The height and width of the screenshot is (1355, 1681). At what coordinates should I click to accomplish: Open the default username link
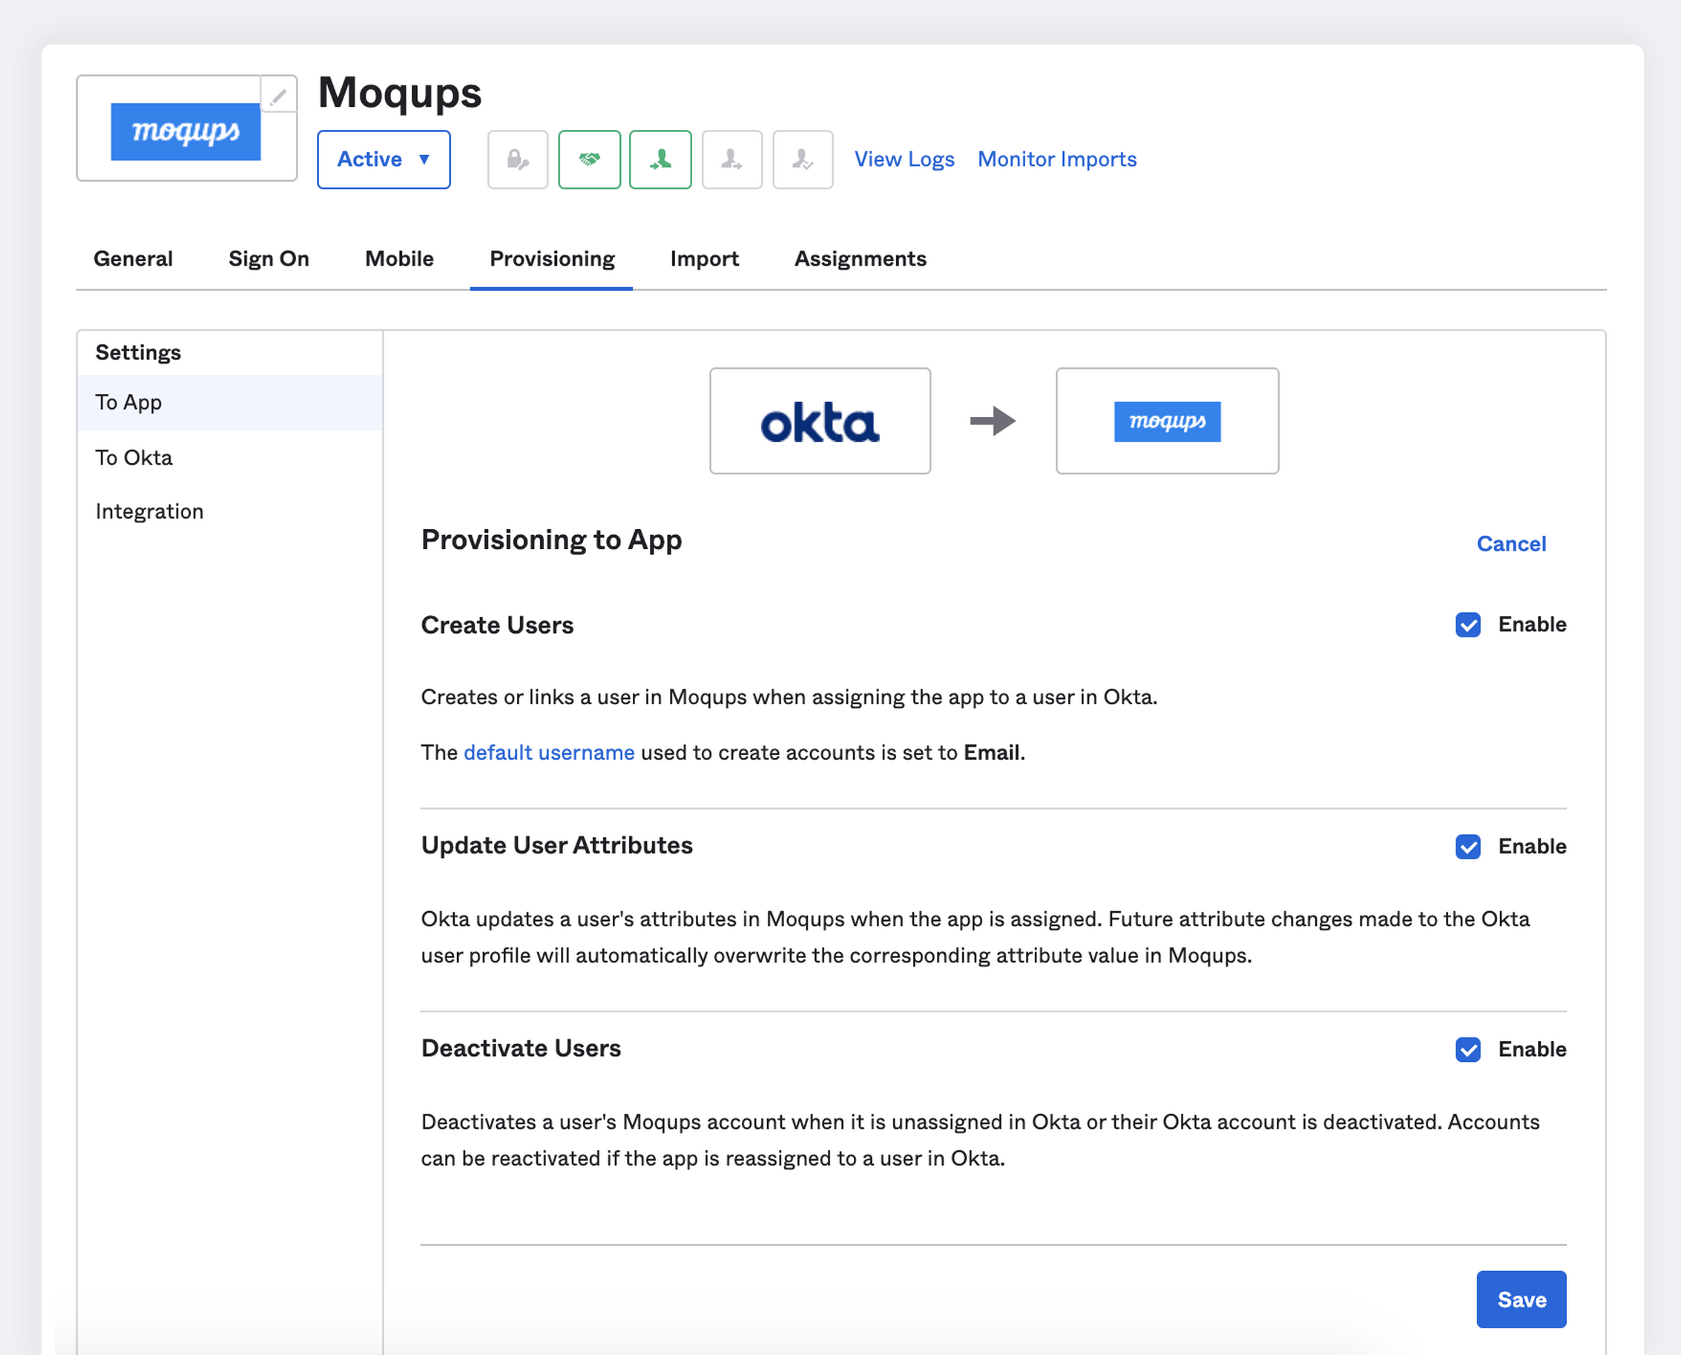tap(549, 752)
